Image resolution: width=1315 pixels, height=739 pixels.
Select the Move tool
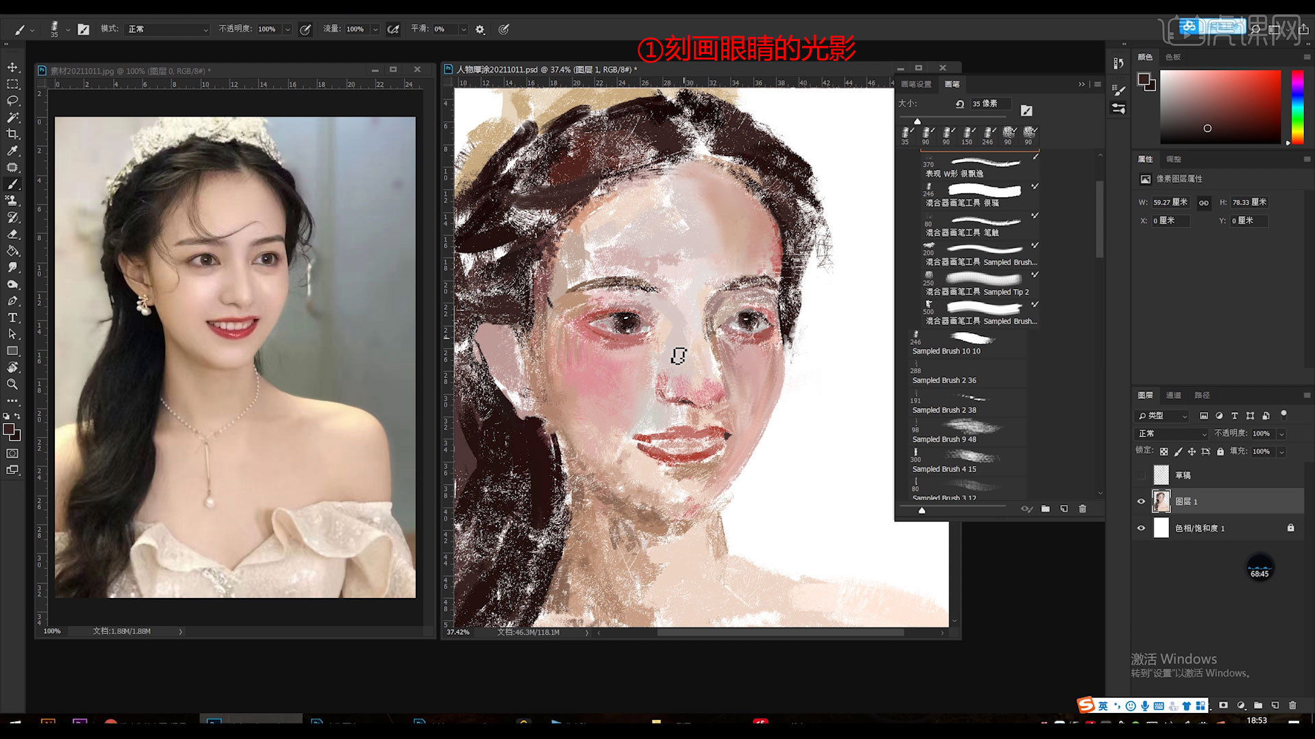click(x=12, y=67)
